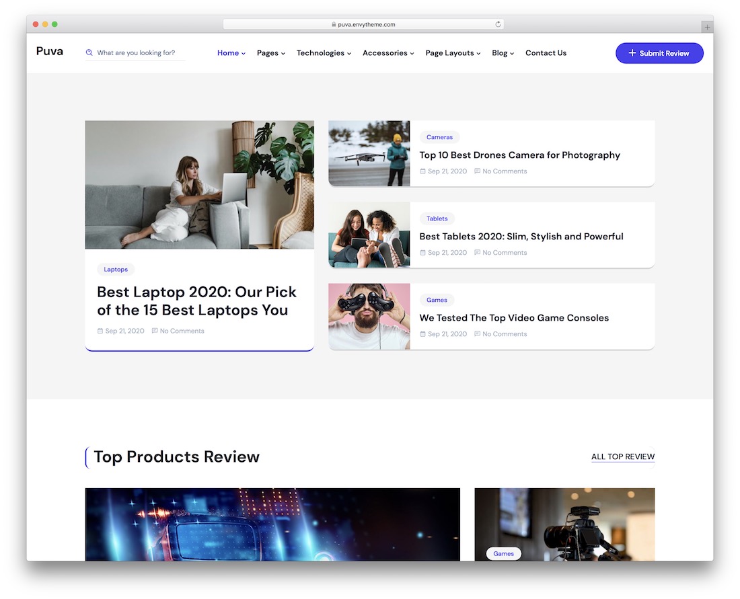Open the Page Layouts menu item

450,53
